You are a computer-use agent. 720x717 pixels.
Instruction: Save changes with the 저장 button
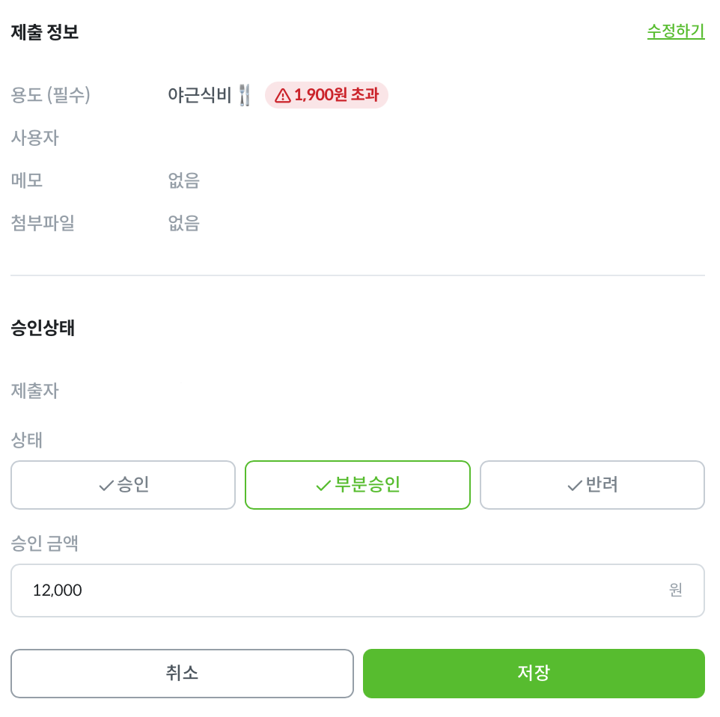click(534, 673)
